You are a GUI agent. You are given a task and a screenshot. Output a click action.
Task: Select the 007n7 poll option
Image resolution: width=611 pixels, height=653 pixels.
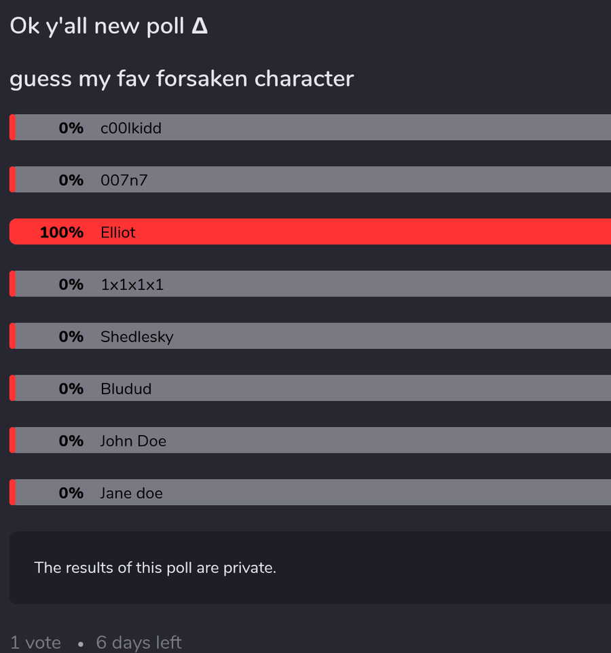point(310,179)
